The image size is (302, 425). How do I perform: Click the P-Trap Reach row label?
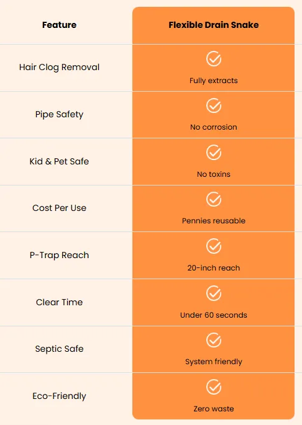pyautogui.click(x=59, y=255)
